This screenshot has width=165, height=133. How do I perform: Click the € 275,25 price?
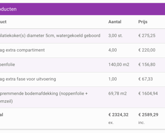[x=147, y=36]
